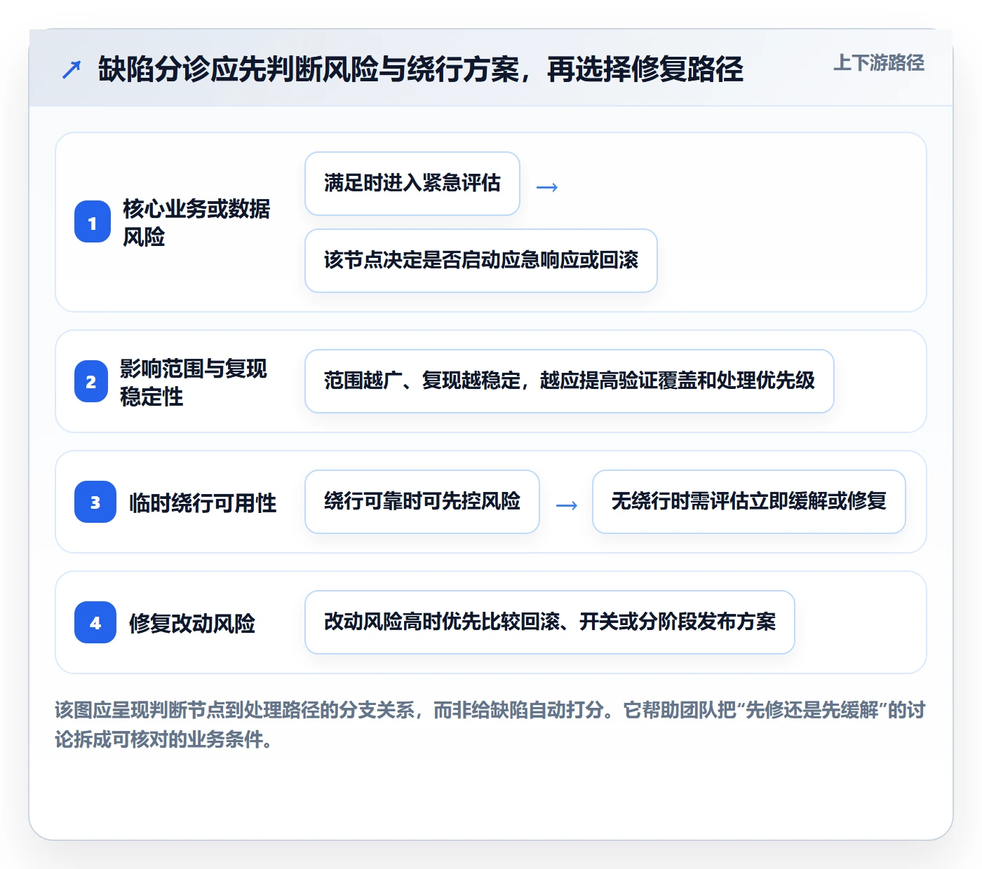Viewport: 982px width, 869px height.
Task: Click the number 2 step badge
Action: pyautogui.click(x=91, y=381)
